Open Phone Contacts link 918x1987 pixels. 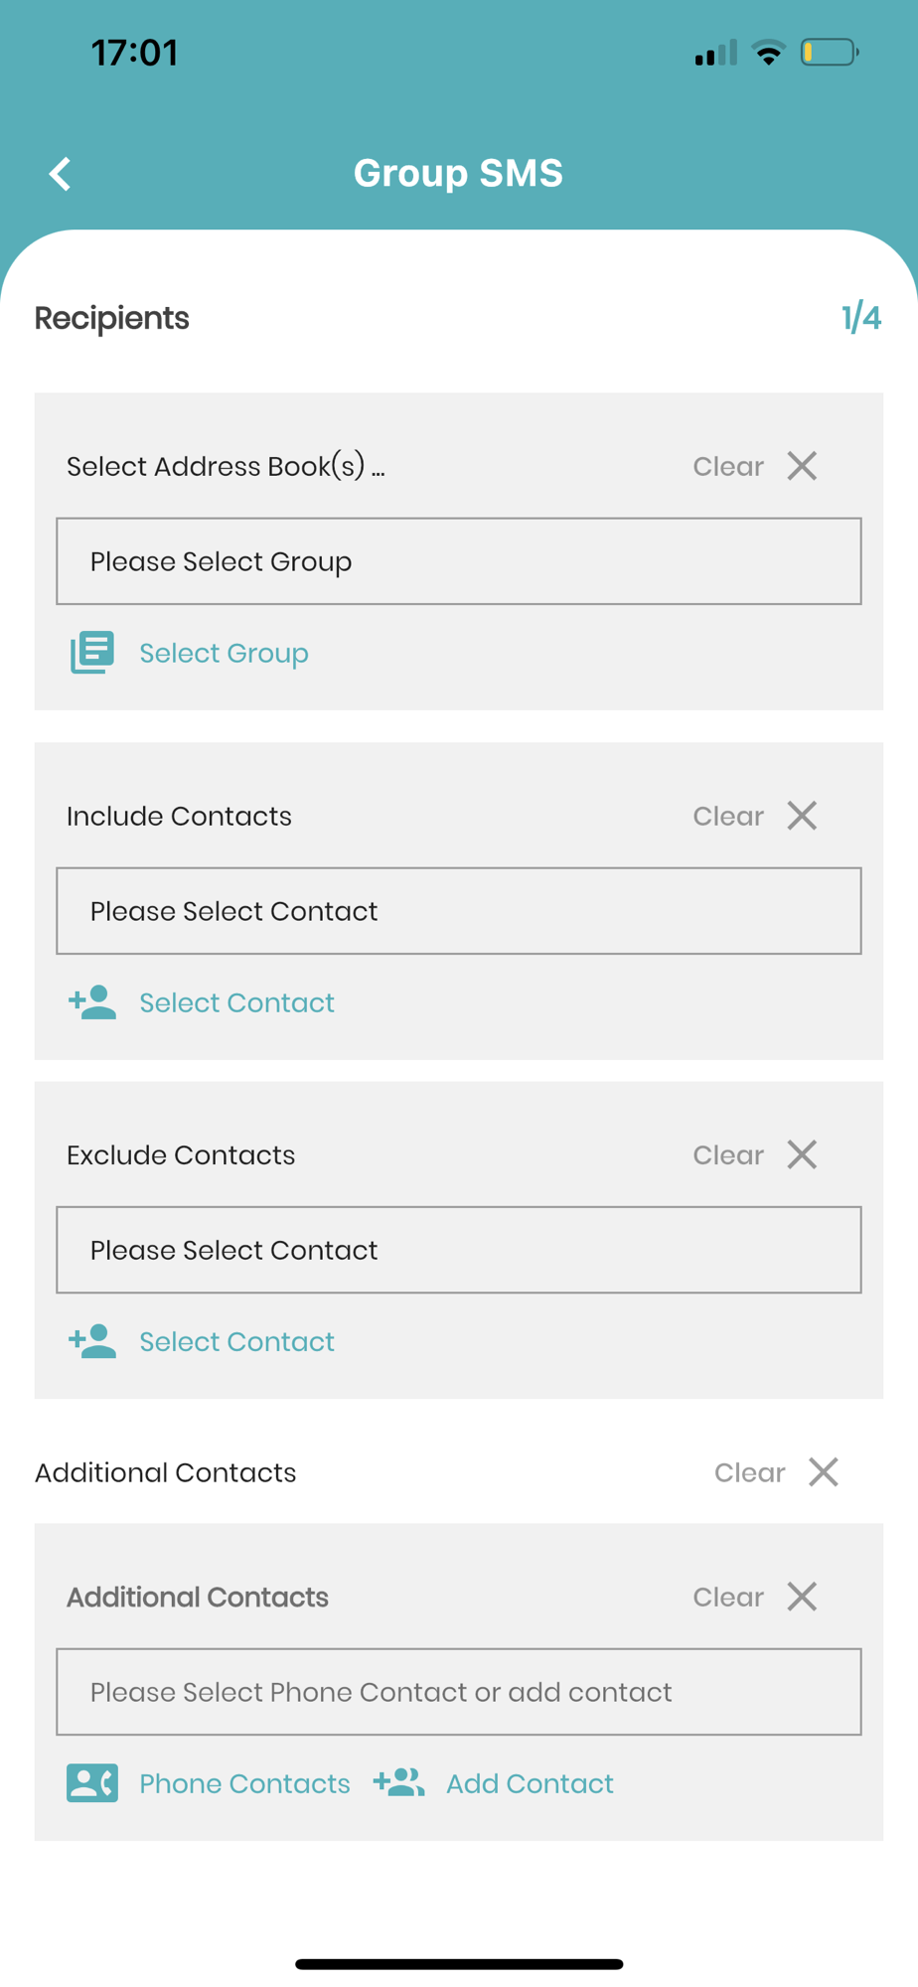244,1783
